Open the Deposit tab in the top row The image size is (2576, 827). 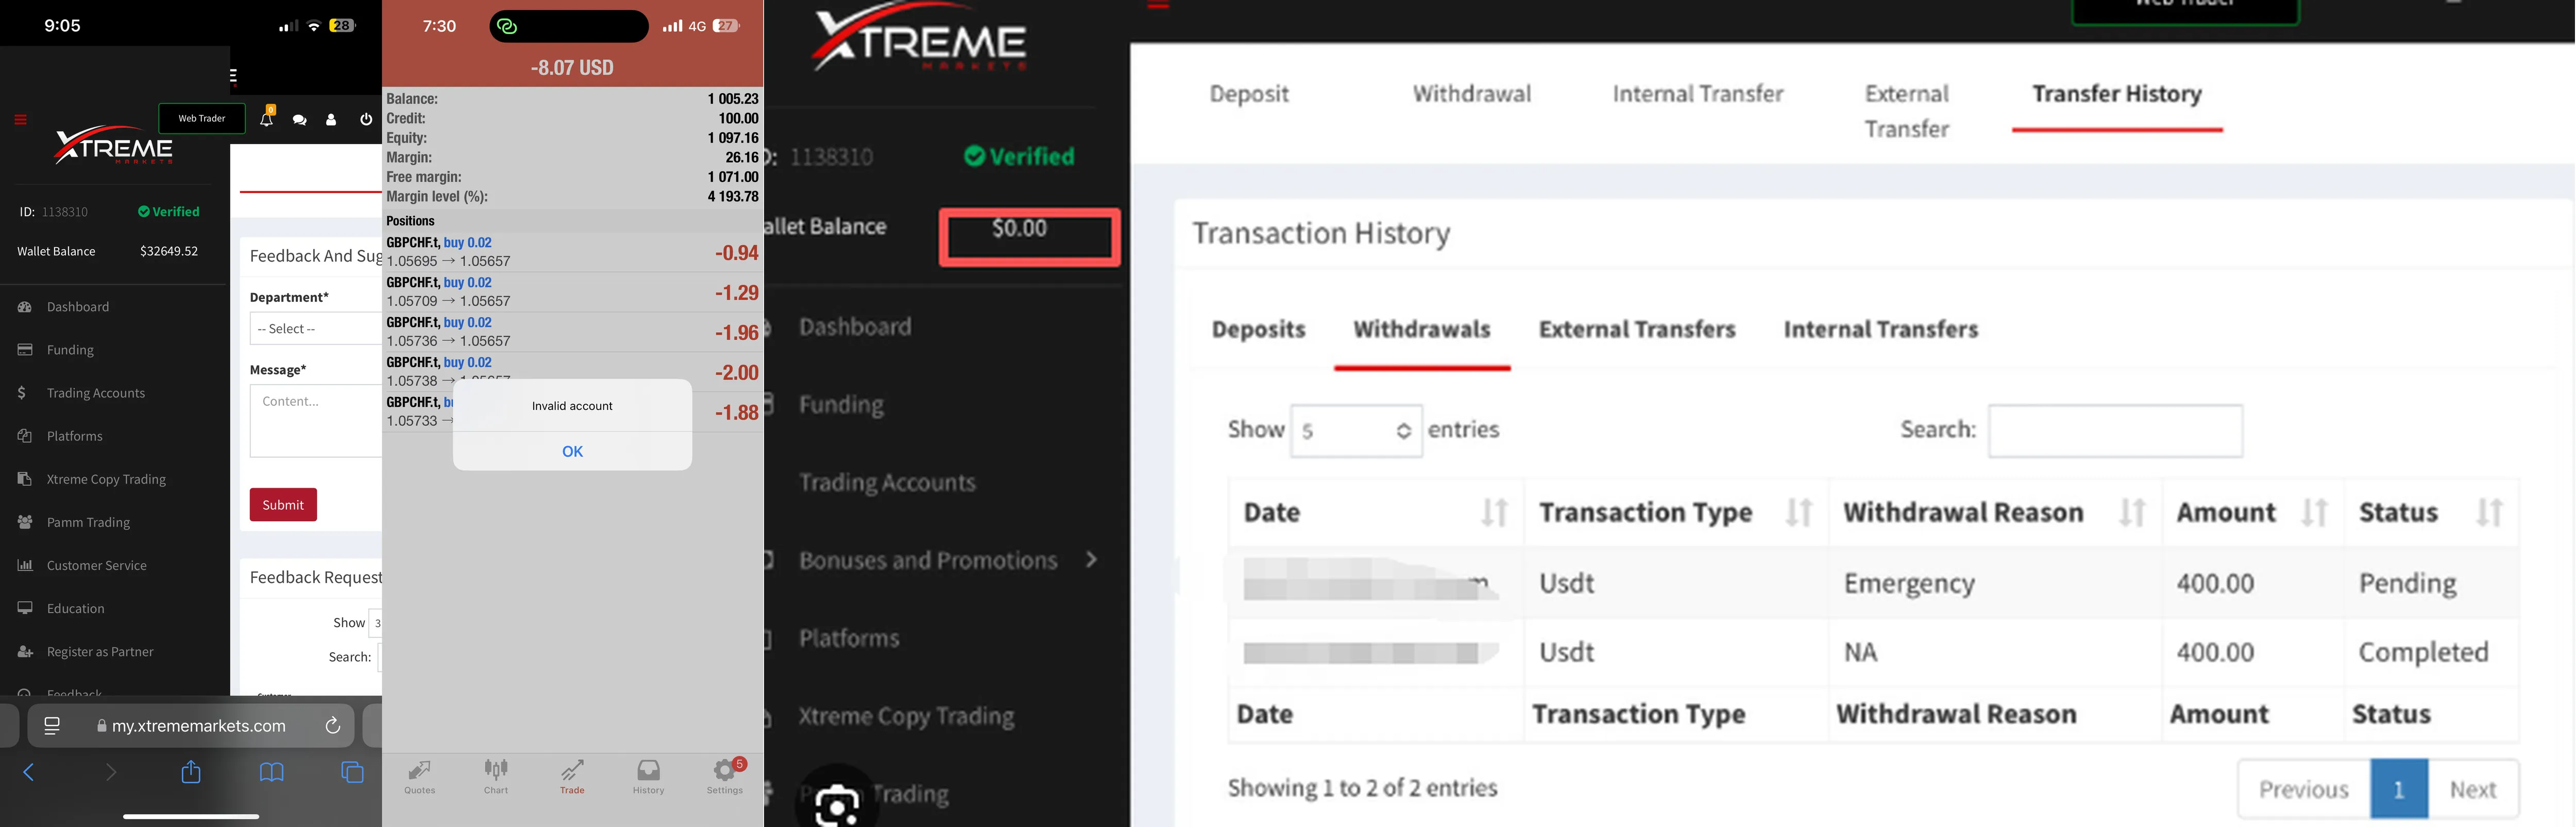click(x=1249, y=94)
